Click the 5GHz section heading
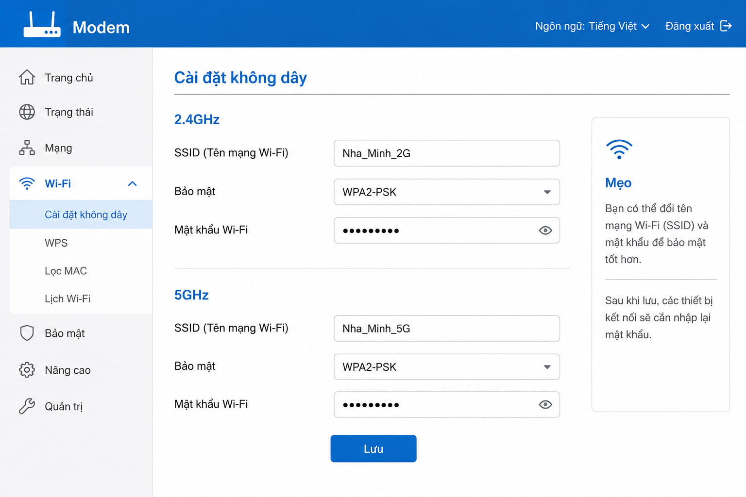Screen dimensions: 746x497 pyautogui.click(x=191, y=295)
